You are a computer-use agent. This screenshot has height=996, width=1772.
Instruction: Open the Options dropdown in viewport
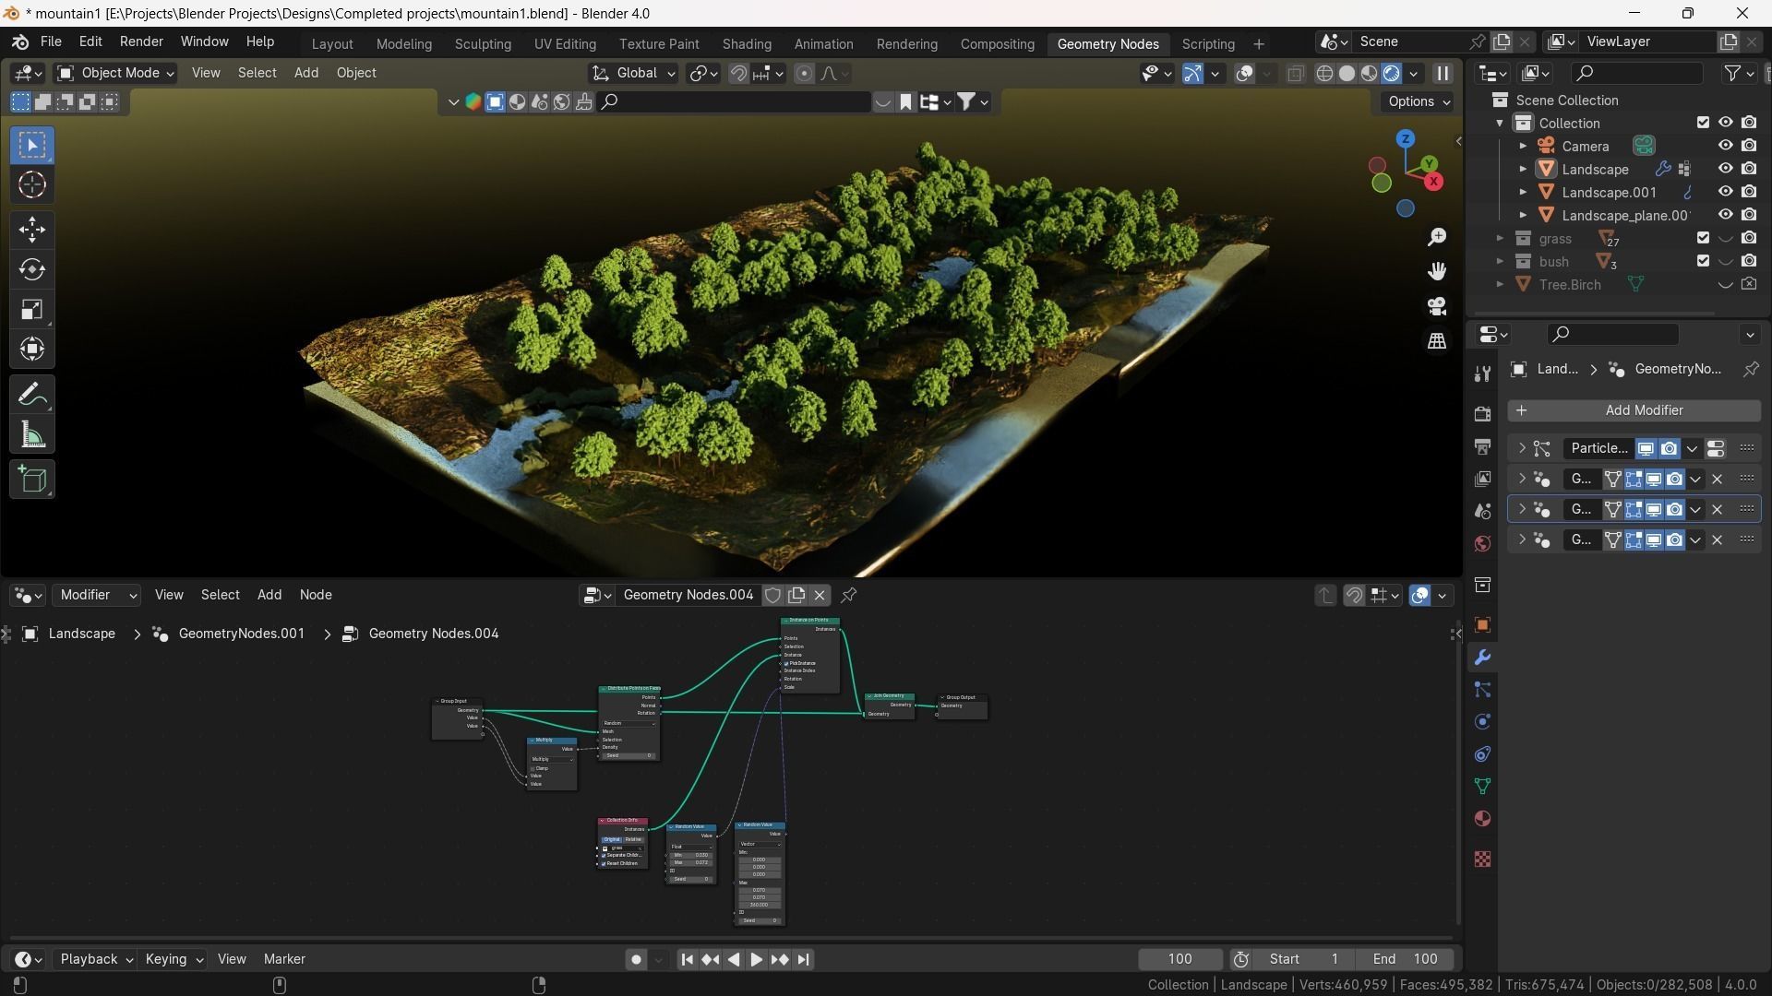[x=1419, y=101]
